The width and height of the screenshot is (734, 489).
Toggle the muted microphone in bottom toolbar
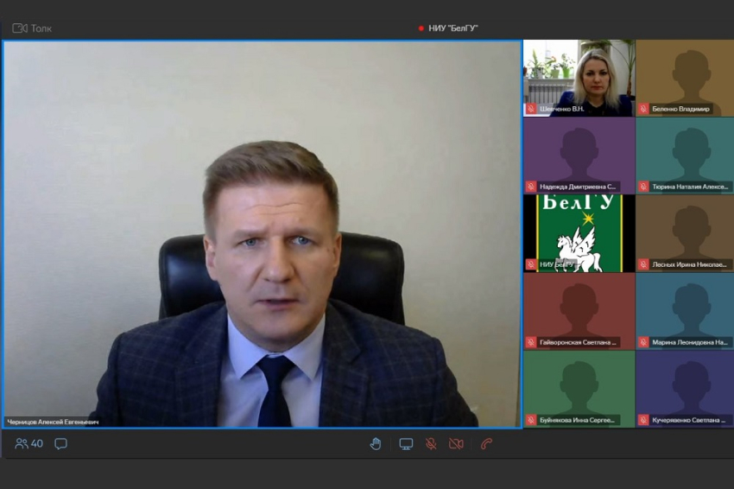point(431,444)
